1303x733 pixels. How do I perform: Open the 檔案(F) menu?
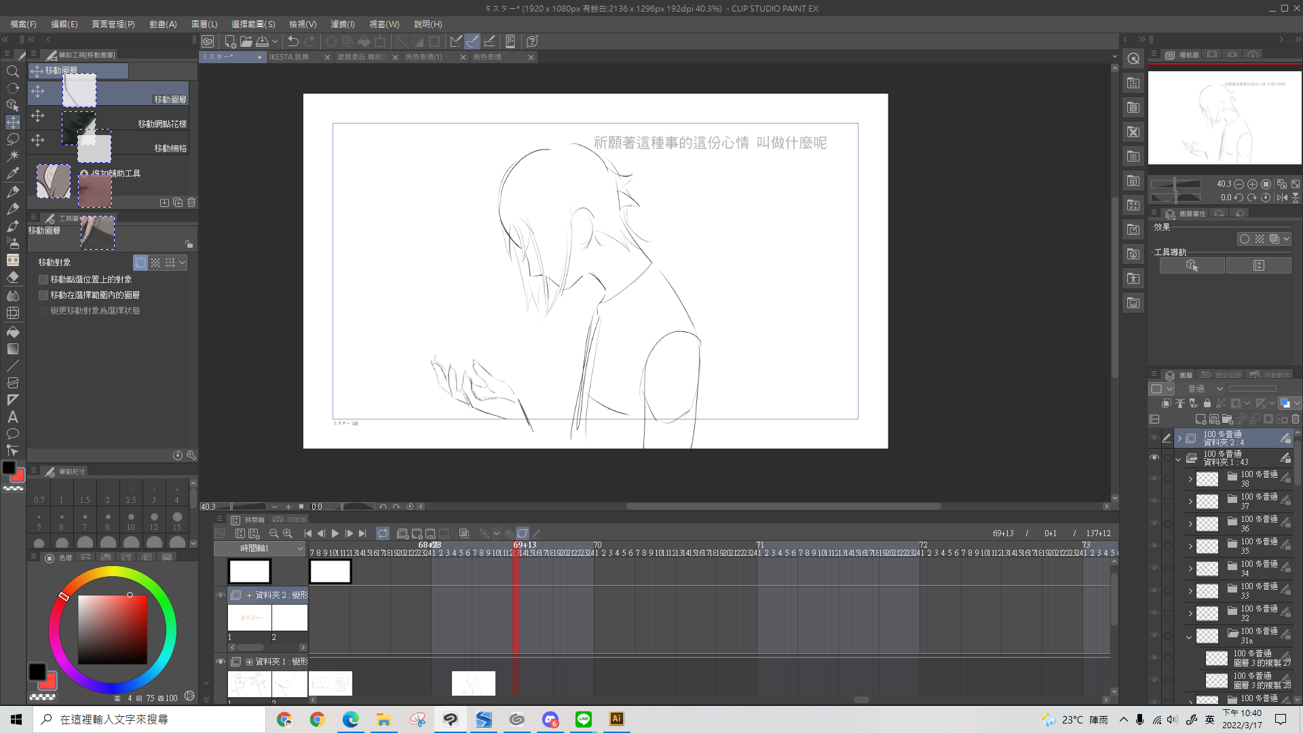point(24,24)
